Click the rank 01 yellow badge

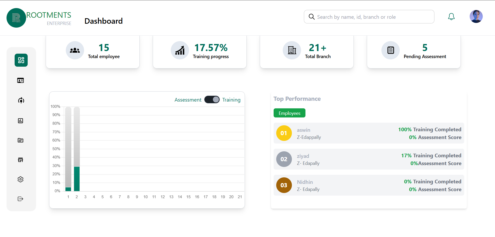point(284,133)
